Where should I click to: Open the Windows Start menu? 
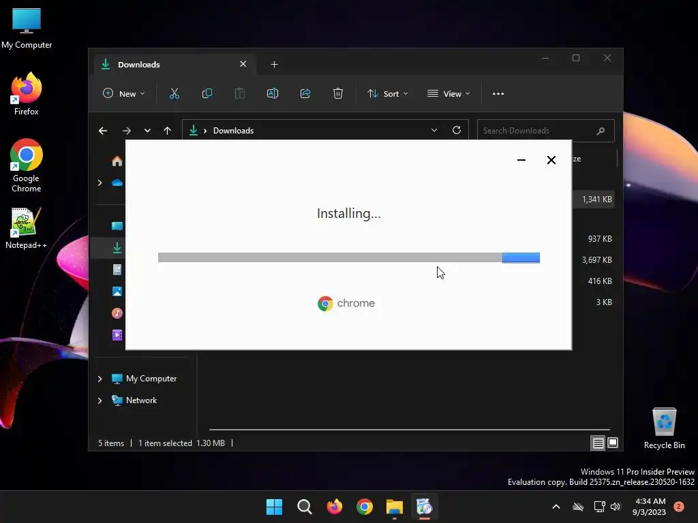pos(274,507)
